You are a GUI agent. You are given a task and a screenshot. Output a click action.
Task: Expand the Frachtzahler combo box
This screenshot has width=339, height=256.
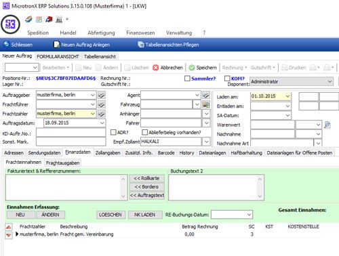93,114
